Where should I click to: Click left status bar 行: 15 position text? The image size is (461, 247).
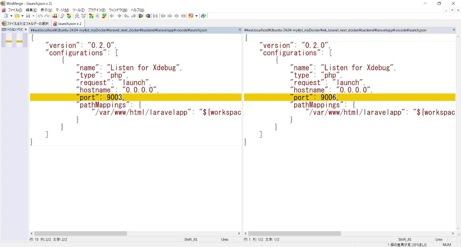click(48, 239)
